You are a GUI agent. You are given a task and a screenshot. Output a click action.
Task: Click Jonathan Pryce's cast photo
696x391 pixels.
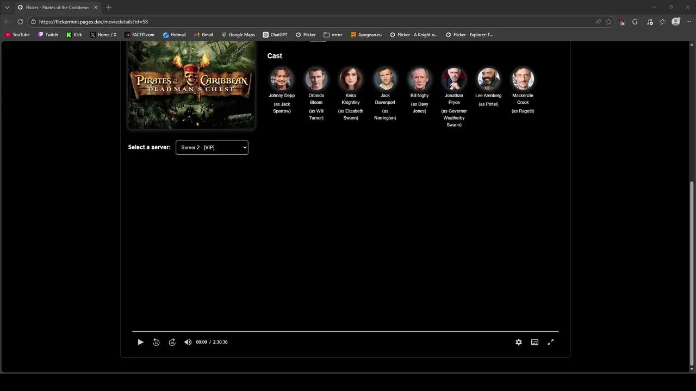454,79
